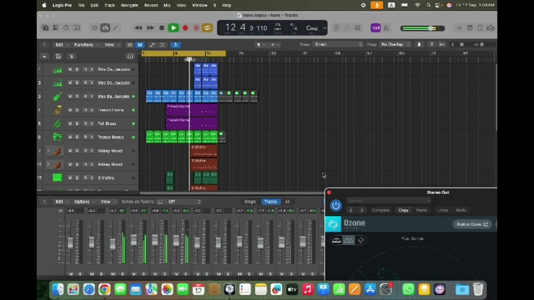Open the Cmaj key signature dropdown

315,28
